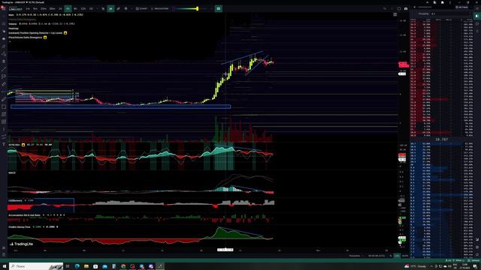
Task: Click the diamond-shaped icon in top toolbar
Action: 126,8
